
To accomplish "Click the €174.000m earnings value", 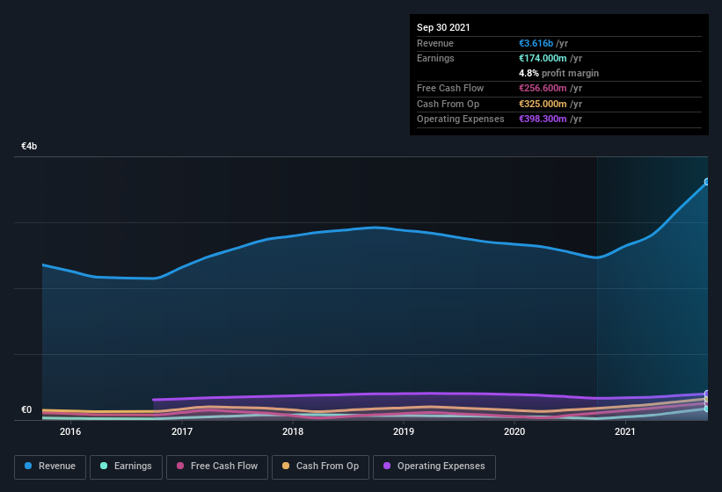I will coord(543,58).
